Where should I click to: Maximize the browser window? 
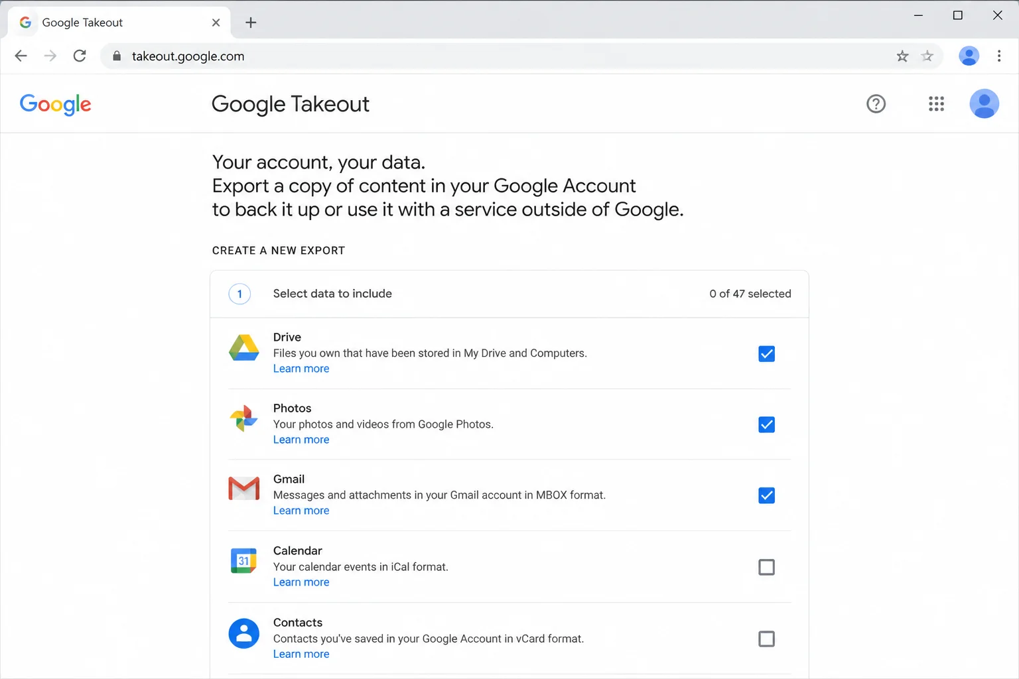958,15
